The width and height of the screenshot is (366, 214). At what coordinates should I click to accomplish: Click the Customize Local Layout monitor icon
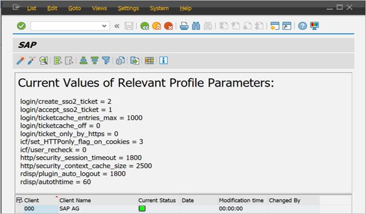tap(315, 26)
